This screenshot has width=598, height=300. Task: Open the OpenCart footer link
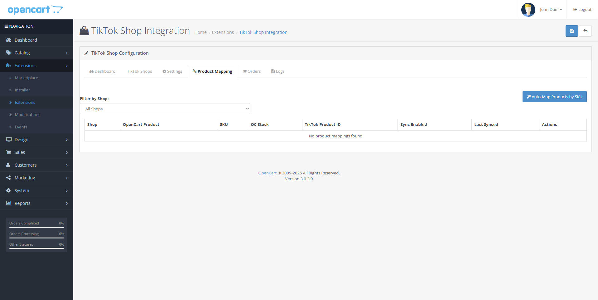[267, 173]
